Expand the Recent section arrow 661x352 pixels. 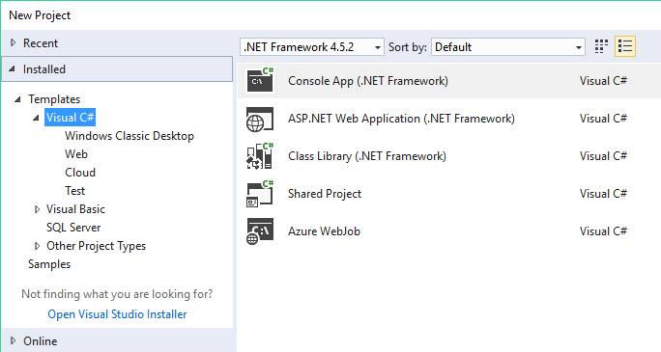pyautogui.click(x=14, y=42)
